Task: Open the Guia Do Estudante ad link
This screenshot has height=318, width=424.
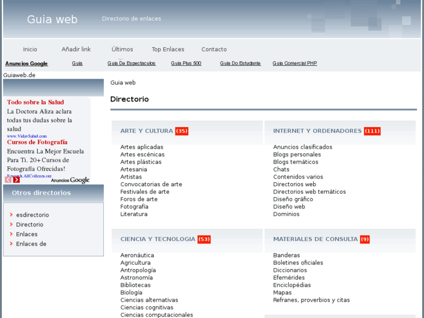Action: click(240, 63)
